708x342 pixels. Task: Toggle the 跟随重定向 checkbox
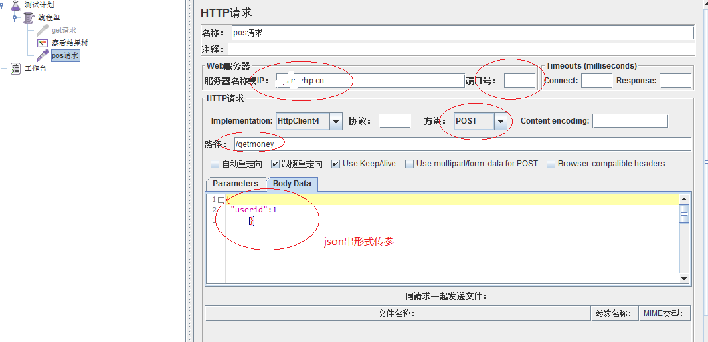coord(275,164)
